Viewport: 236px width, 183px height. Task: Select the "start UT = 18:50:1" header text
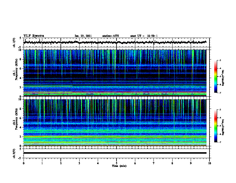pyautogui.click(x=144, y=36)
